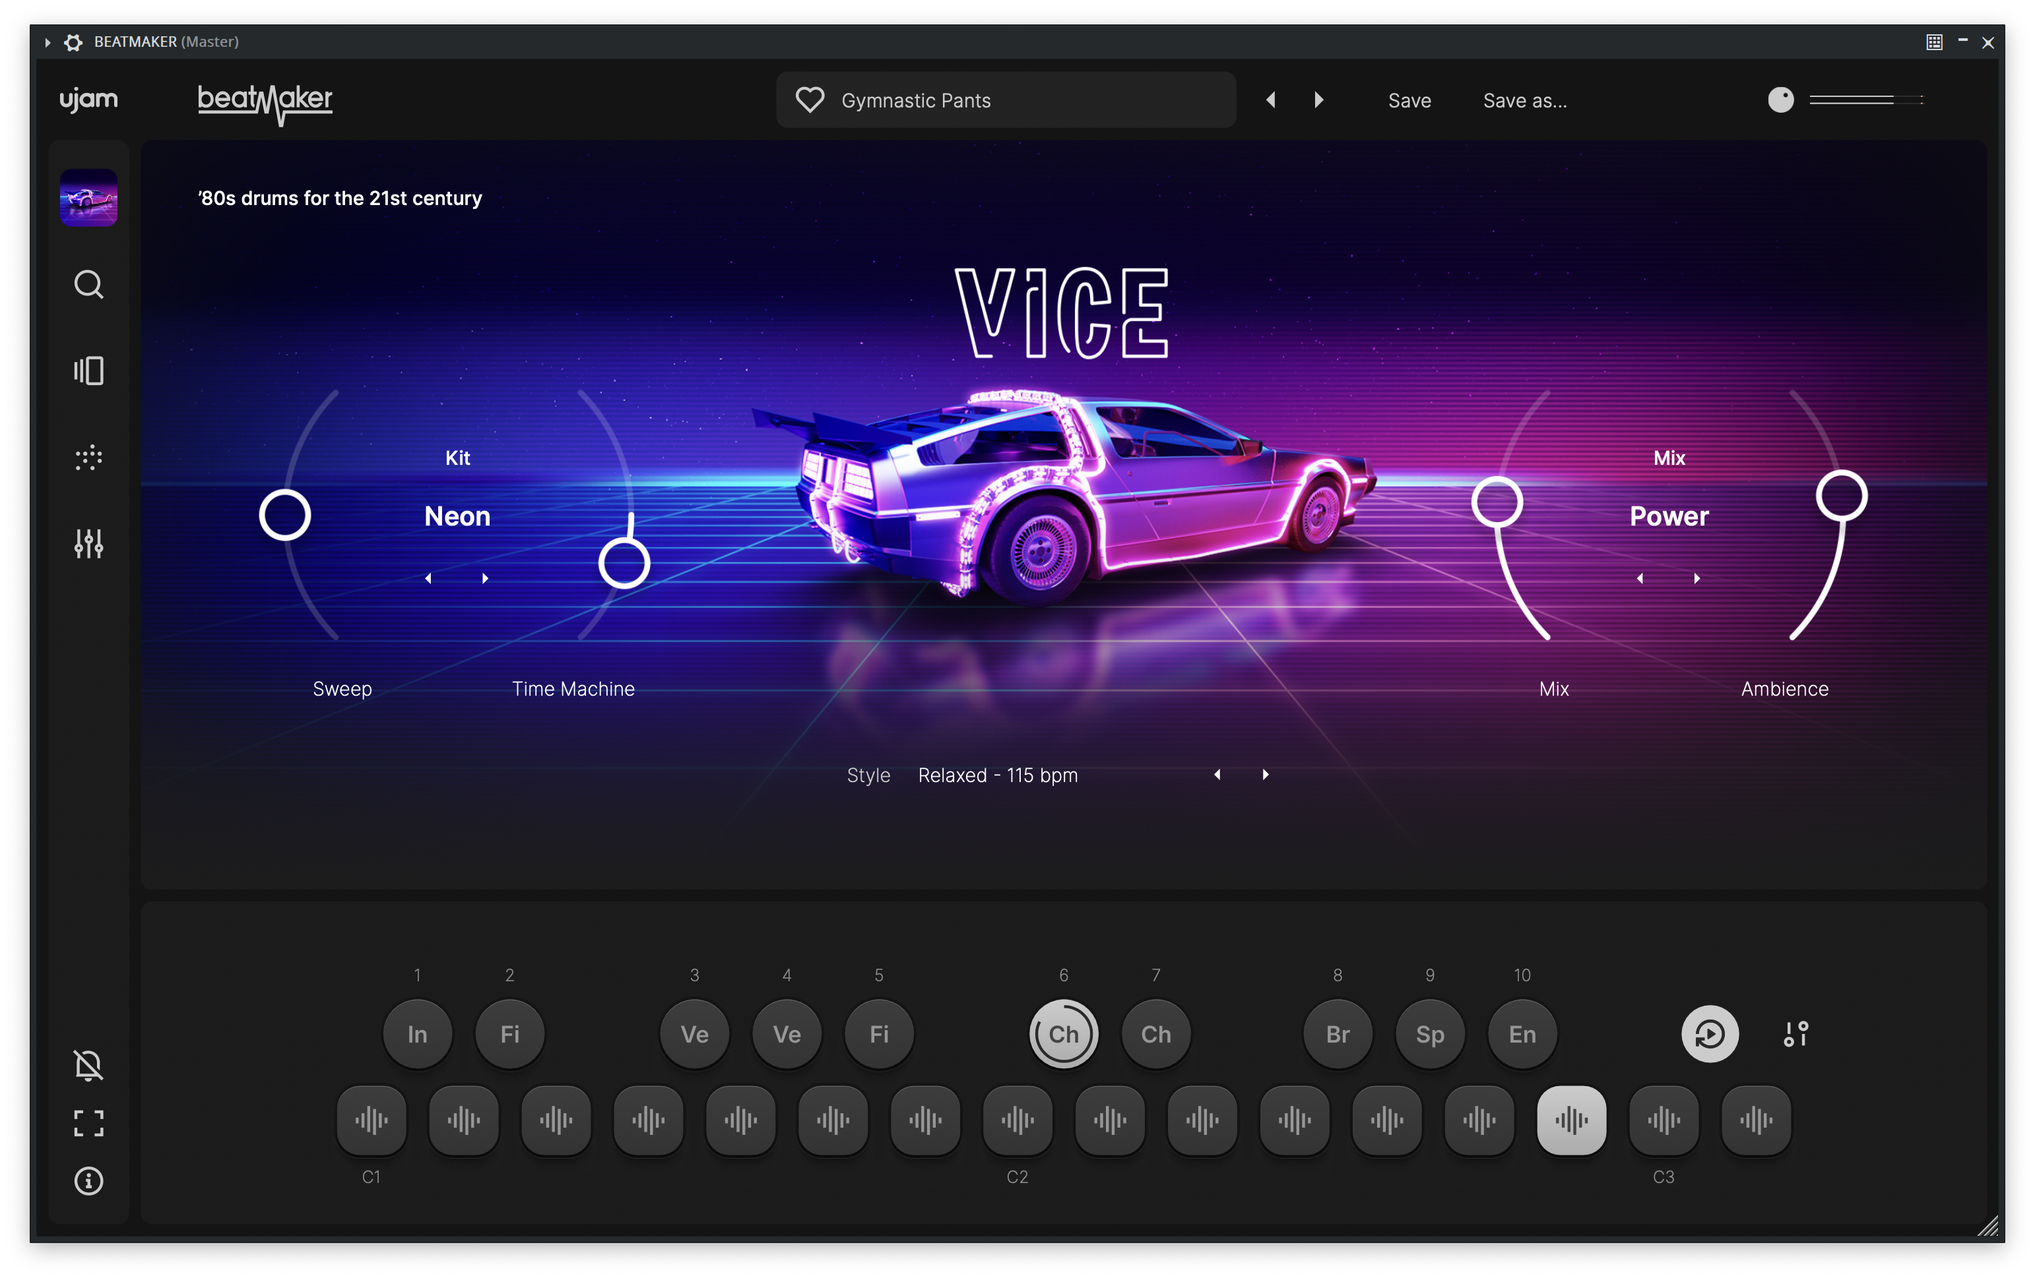The width and height of the screenshot is (2035, 1278).
Task: Click the VICE title logo
Action: coord(1062,313)
